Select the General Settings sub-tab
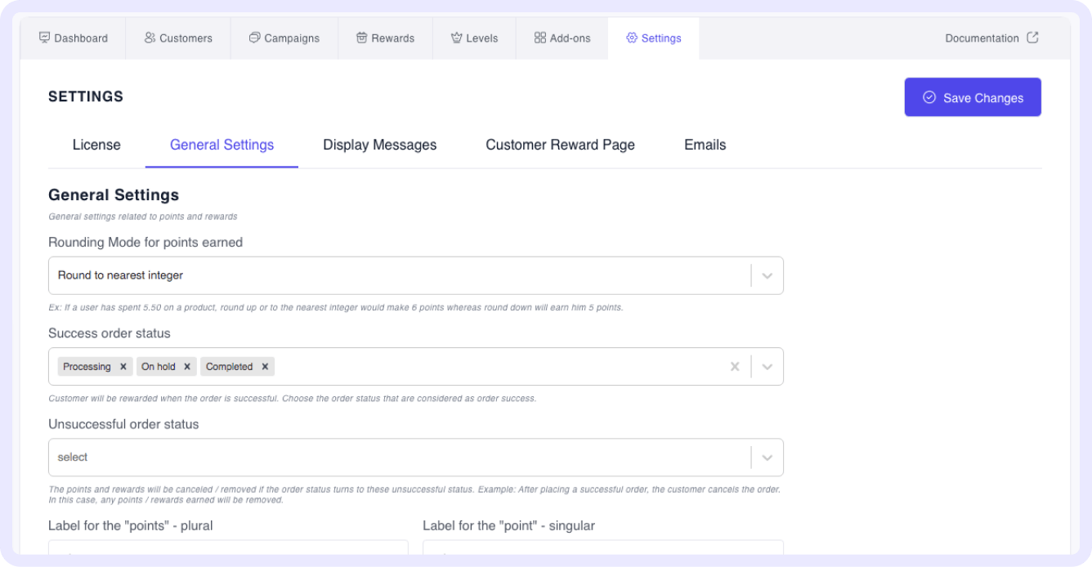The image size is (1092, 567). [222, 145]
